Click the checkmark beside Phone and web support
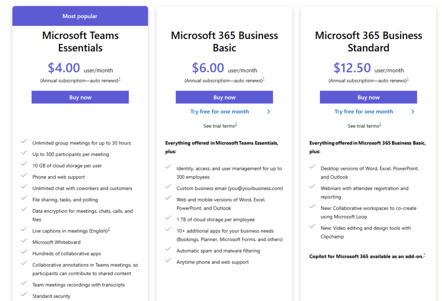Image resolution: width=442 pixels, height=301 pixels. click(x=24, y=175)
